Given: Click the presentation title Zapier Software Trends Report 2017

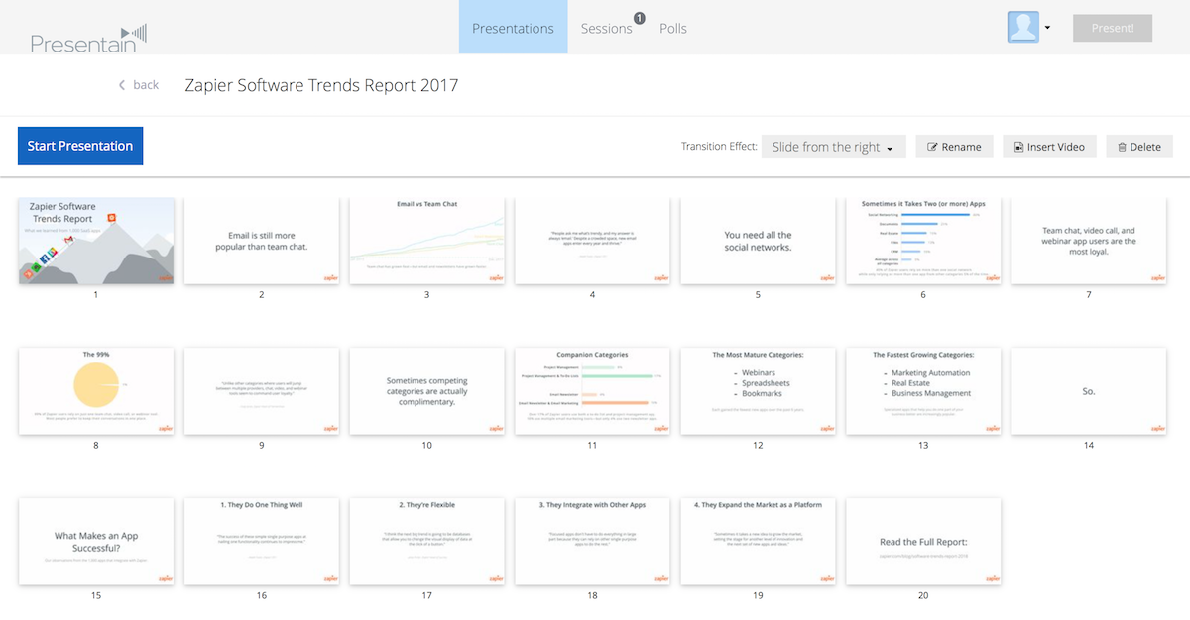Looking at the screenshot, I should click(x=322, y=85).
